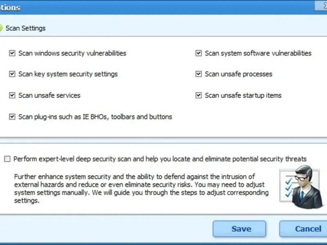Click the green Scan Settings bullet icon

click(x=1, y=29)
